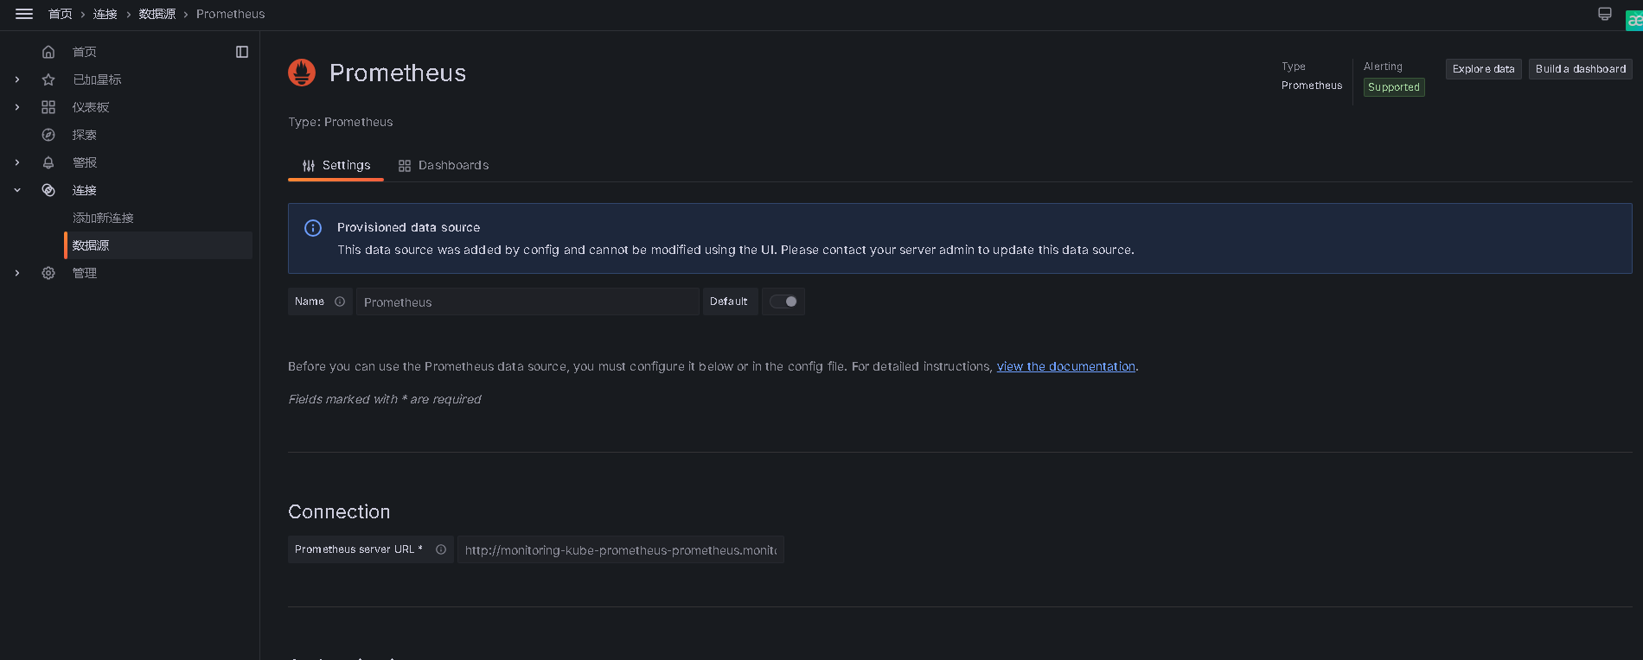The image size is (1643, 660).
Task: Click the connections icon in sidebar
Action: click(48, 190)
